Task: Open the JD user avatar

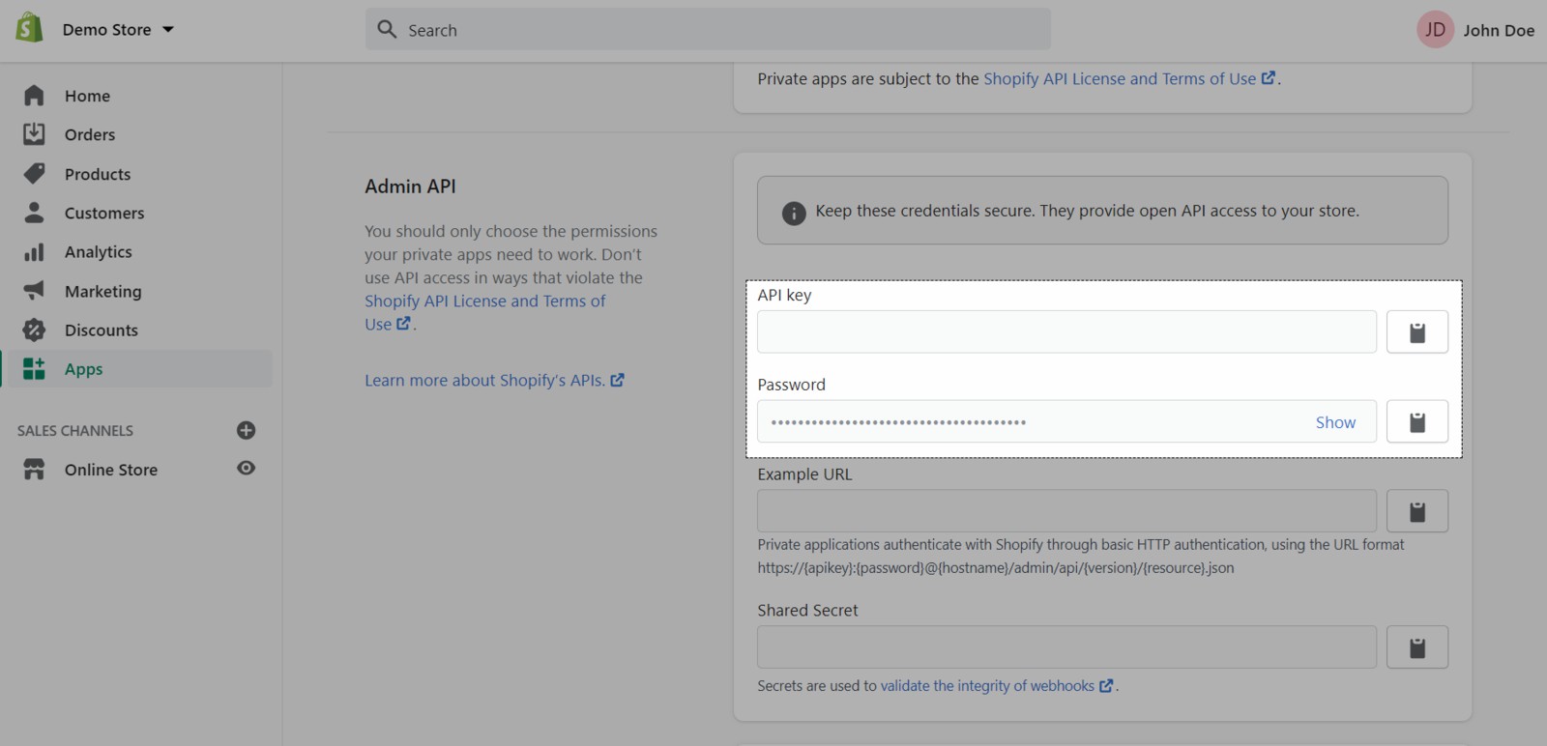Action: tap(1435, 30)
